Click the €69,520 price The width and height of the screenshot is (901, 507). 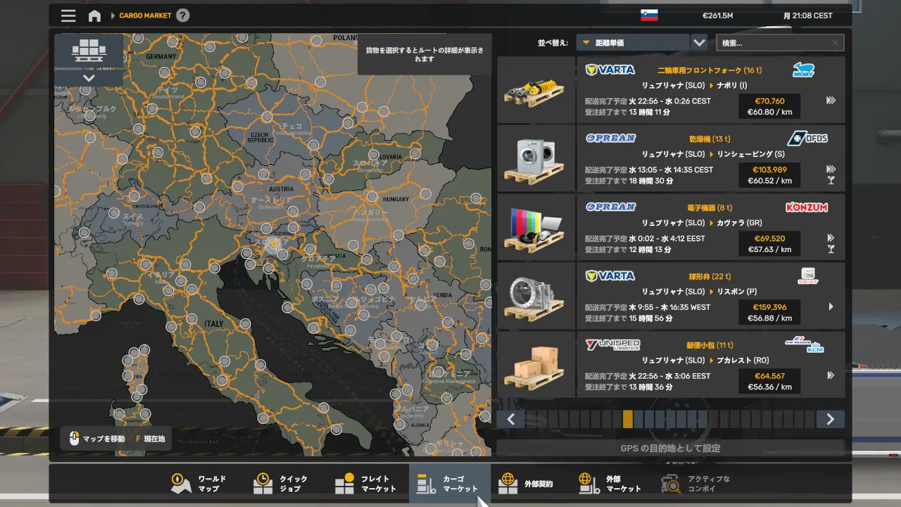coord(769,238)
